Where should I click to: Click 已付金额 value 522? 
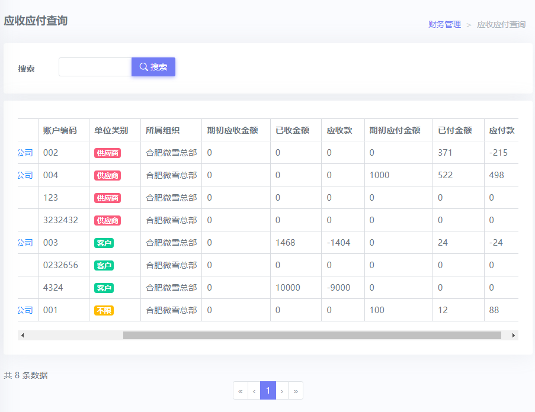tap(446, 175)
